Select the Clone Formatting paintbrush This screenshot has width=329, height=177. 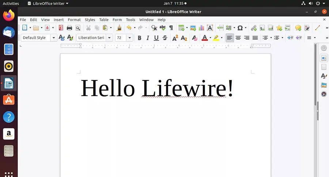[x=119, y=28]
